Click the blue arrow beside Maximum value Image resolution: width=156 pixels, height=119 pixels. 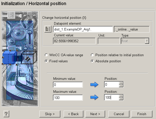[94, 98]
